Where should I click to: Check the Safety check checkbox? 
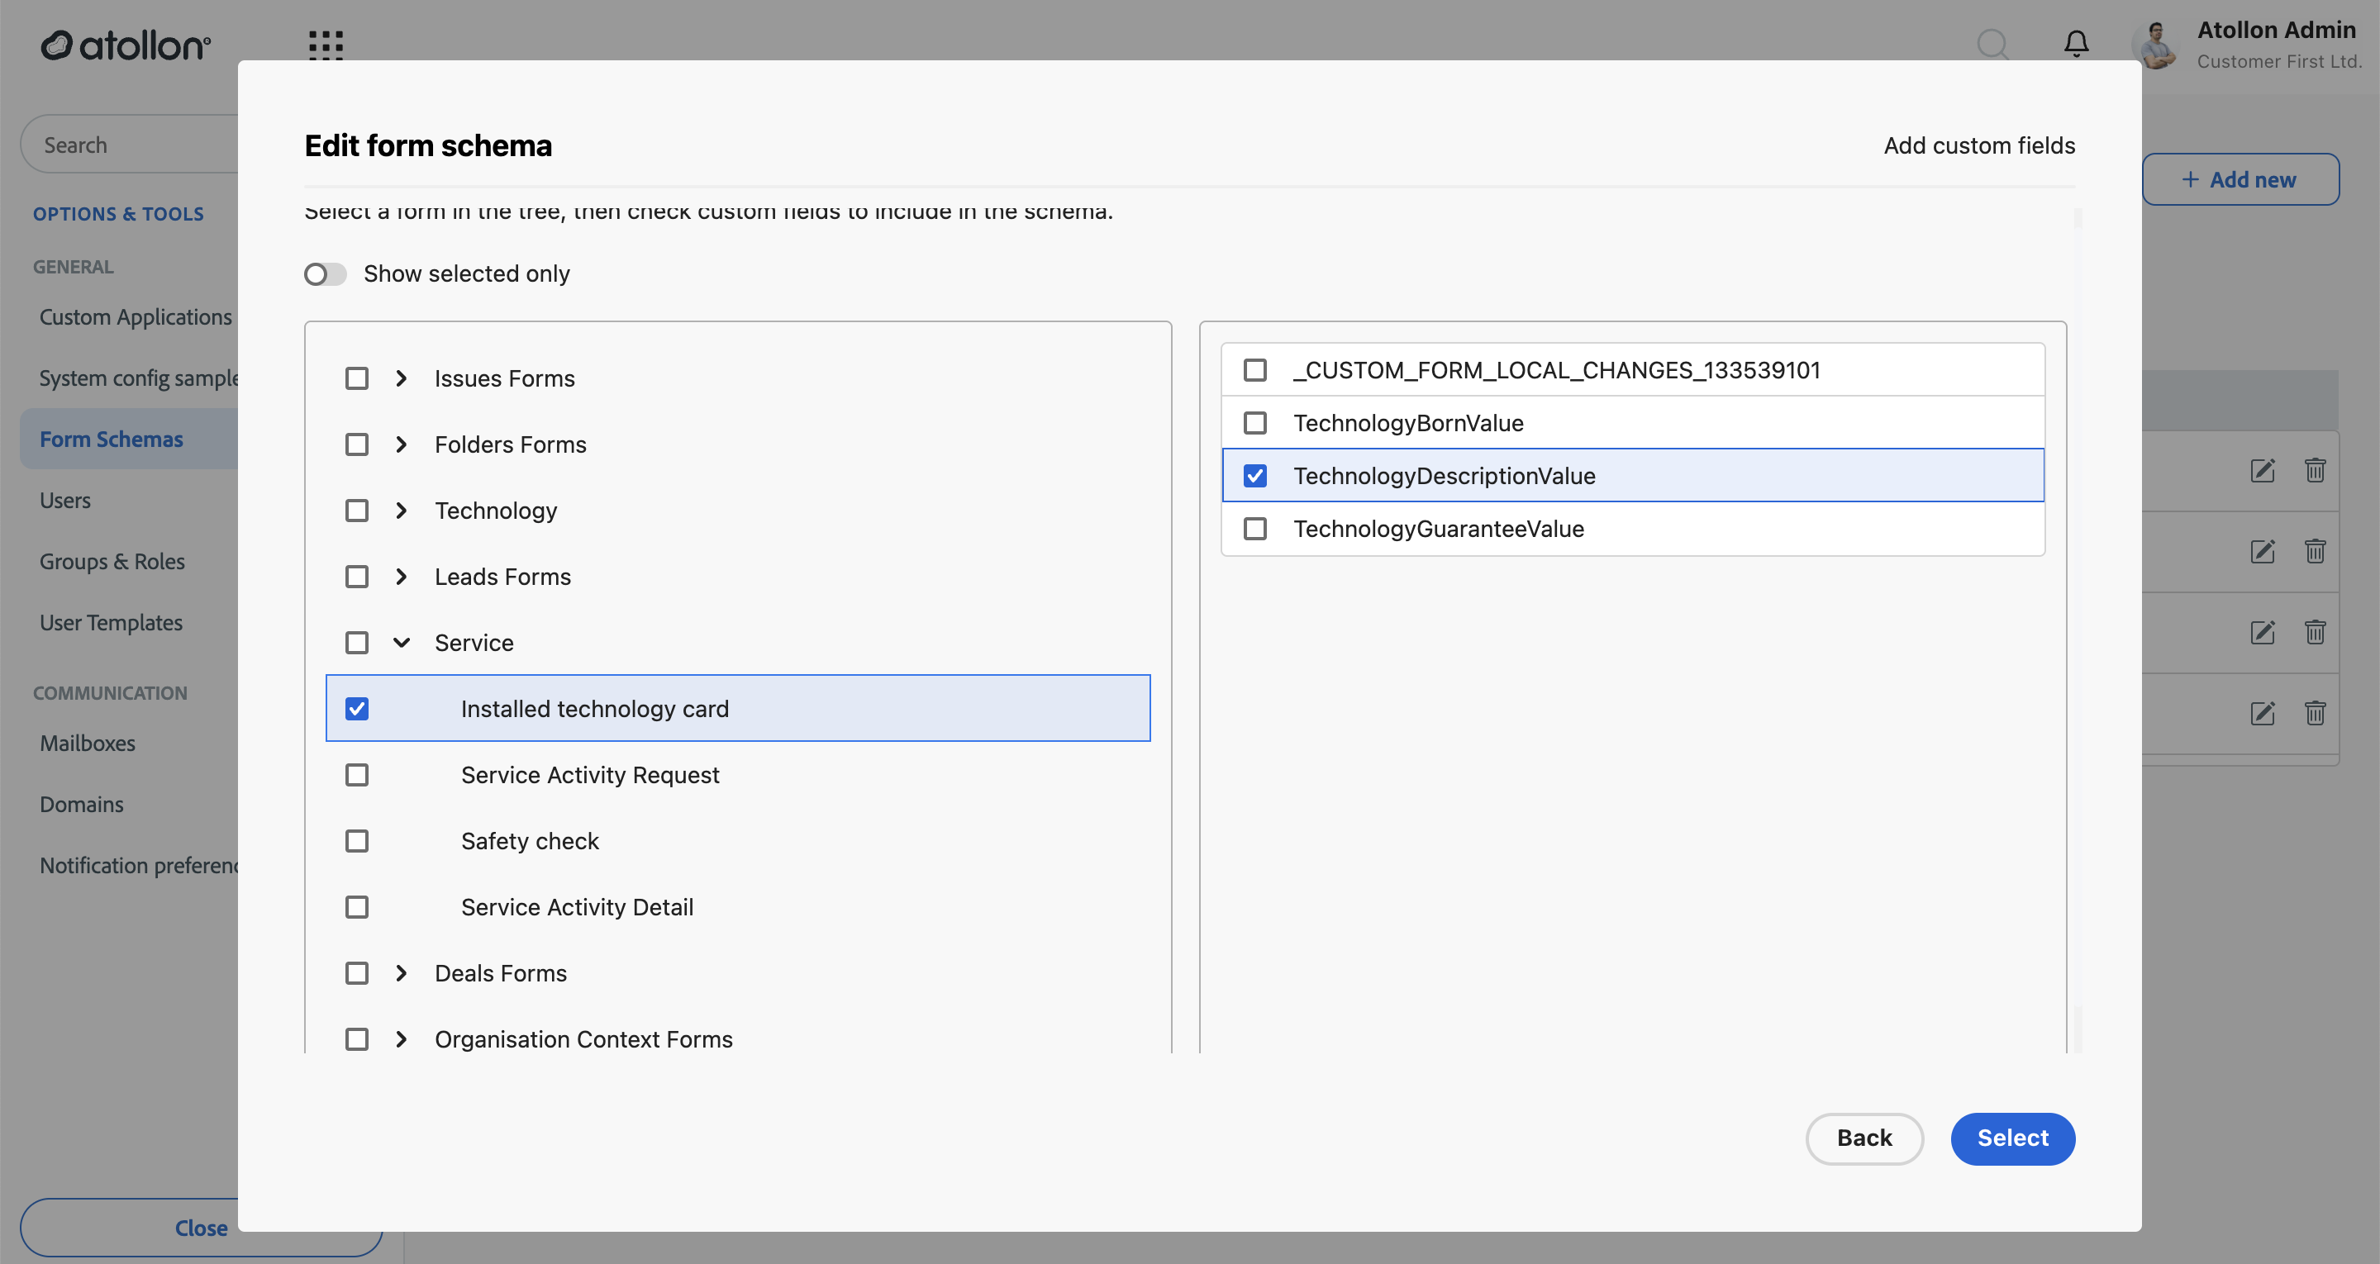tap(357, 841)
